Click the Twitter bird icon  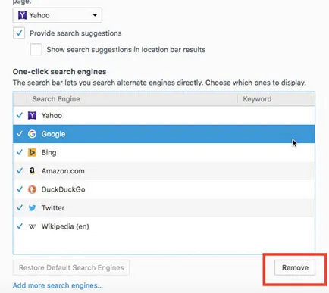[32, 208]
